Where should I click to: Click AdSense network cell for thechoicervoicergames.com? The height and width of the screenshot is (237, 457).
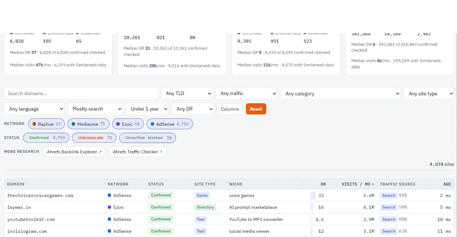[x=120, y=195]
